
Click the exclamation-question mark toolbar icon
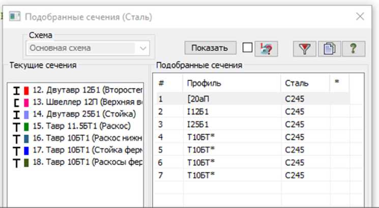pos(266,48)
